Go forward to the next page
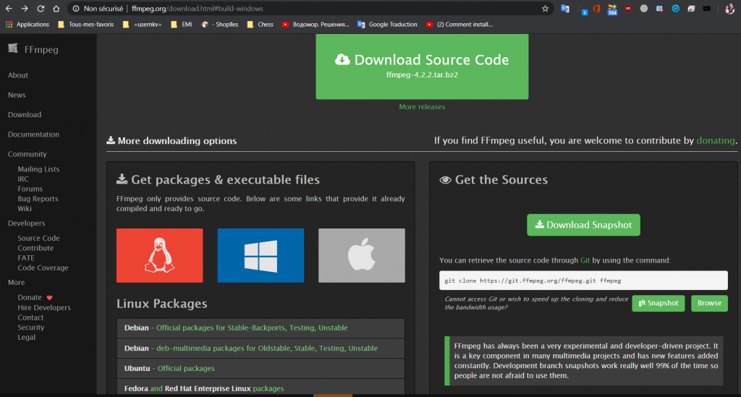Screen dimensions: 741x397 coord(25,9)
